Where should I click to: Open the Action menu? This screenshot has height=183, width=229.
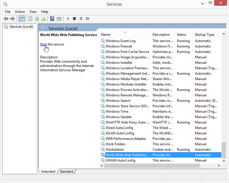tap(20, 12)
